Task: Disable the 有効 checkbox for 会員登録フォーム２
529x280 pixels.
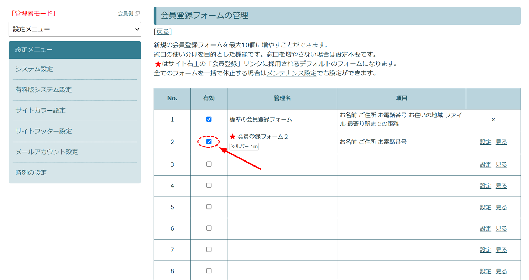Action: tap(209, 142)
